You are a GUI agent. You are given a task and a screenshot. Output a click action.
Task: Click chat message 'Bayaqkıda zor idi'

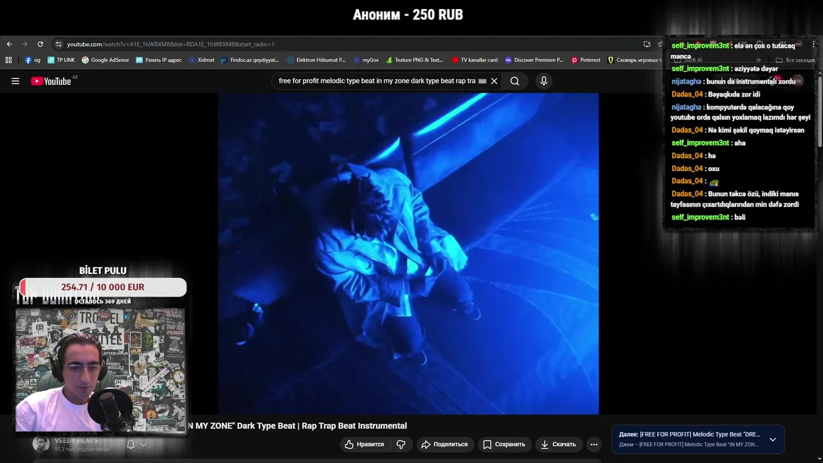734,95
